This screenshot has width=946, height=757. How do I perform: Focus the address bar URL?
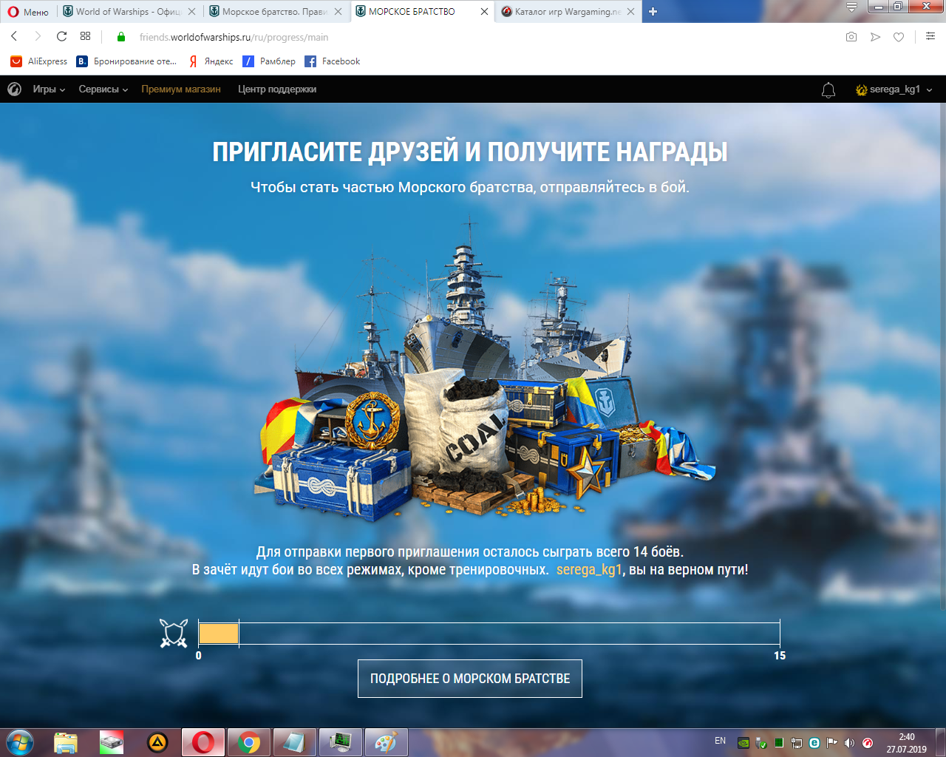click(x=234, y=37)
